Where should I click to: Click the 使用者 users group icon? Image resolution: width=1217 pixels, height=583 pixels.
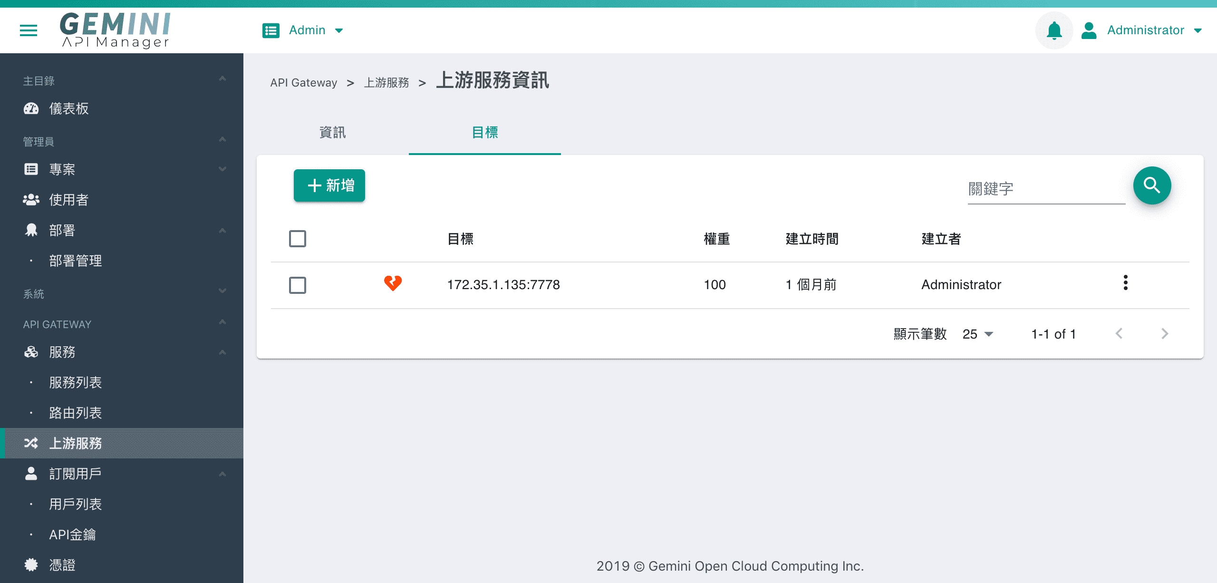tap(31, 200)
